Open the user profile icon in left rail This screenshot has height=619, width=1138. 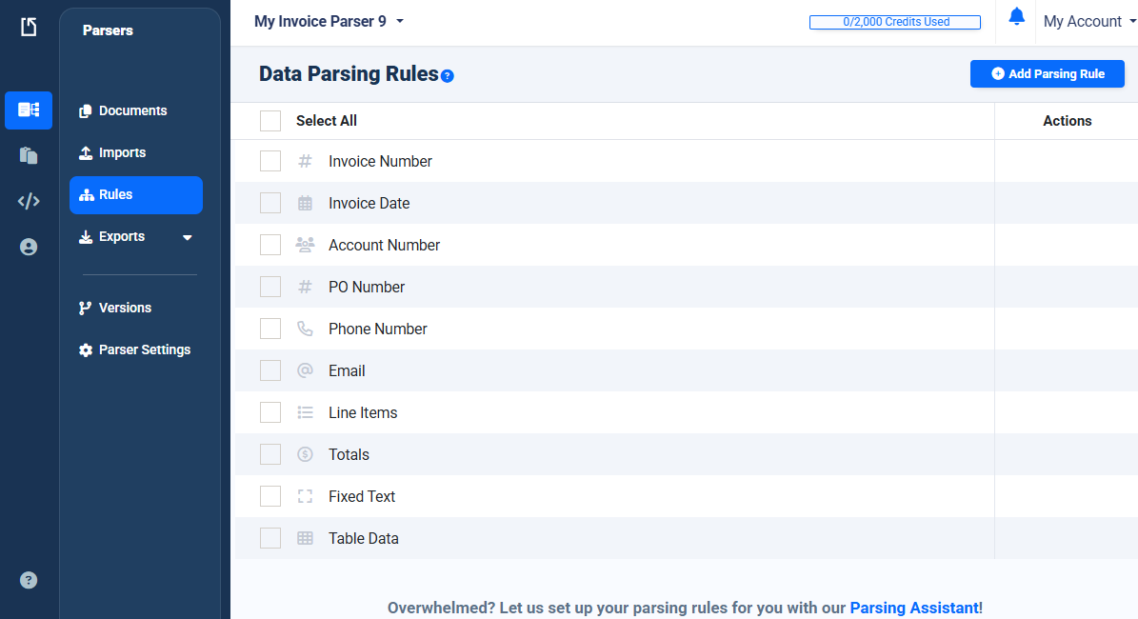(29, 248)
